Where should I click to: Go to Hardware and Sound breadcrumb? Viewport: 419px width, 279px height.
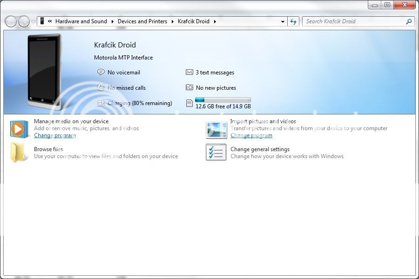pos(81,21)
